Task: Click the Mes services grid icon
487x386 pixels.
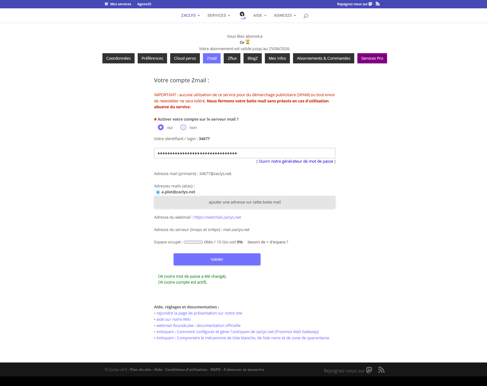Action: click(106, 4)
